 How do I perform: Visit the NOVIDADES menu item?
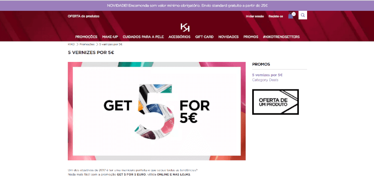click(x=228, y=37)
